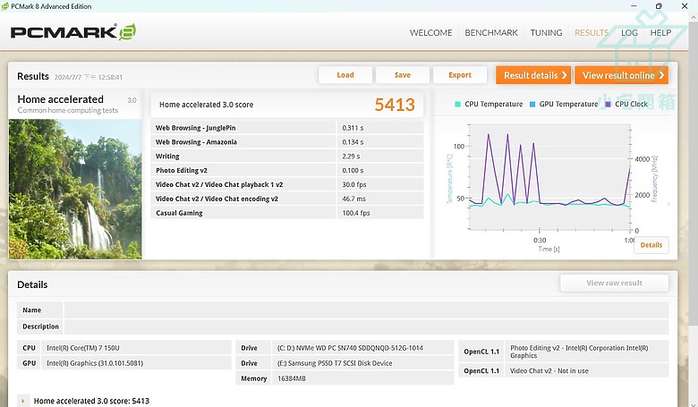Click the monitoring line chart
This screenshot has height=407, width=698.
(x=549, y=178)
